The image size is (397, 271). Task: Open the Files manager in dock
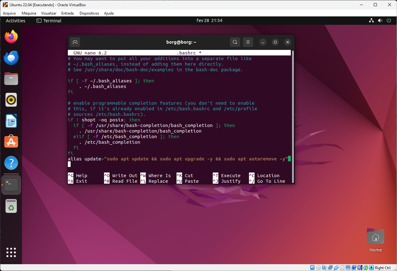coord(11,79)
